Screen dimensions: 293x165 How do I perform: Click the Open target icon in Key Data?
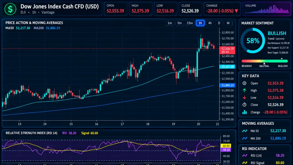click(244, 83)
